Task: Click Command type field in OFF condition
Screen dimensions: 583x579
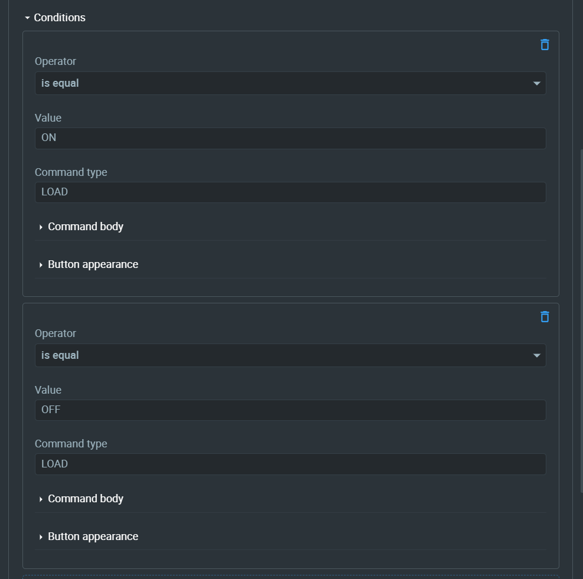Action: click(x=290, y=464)
